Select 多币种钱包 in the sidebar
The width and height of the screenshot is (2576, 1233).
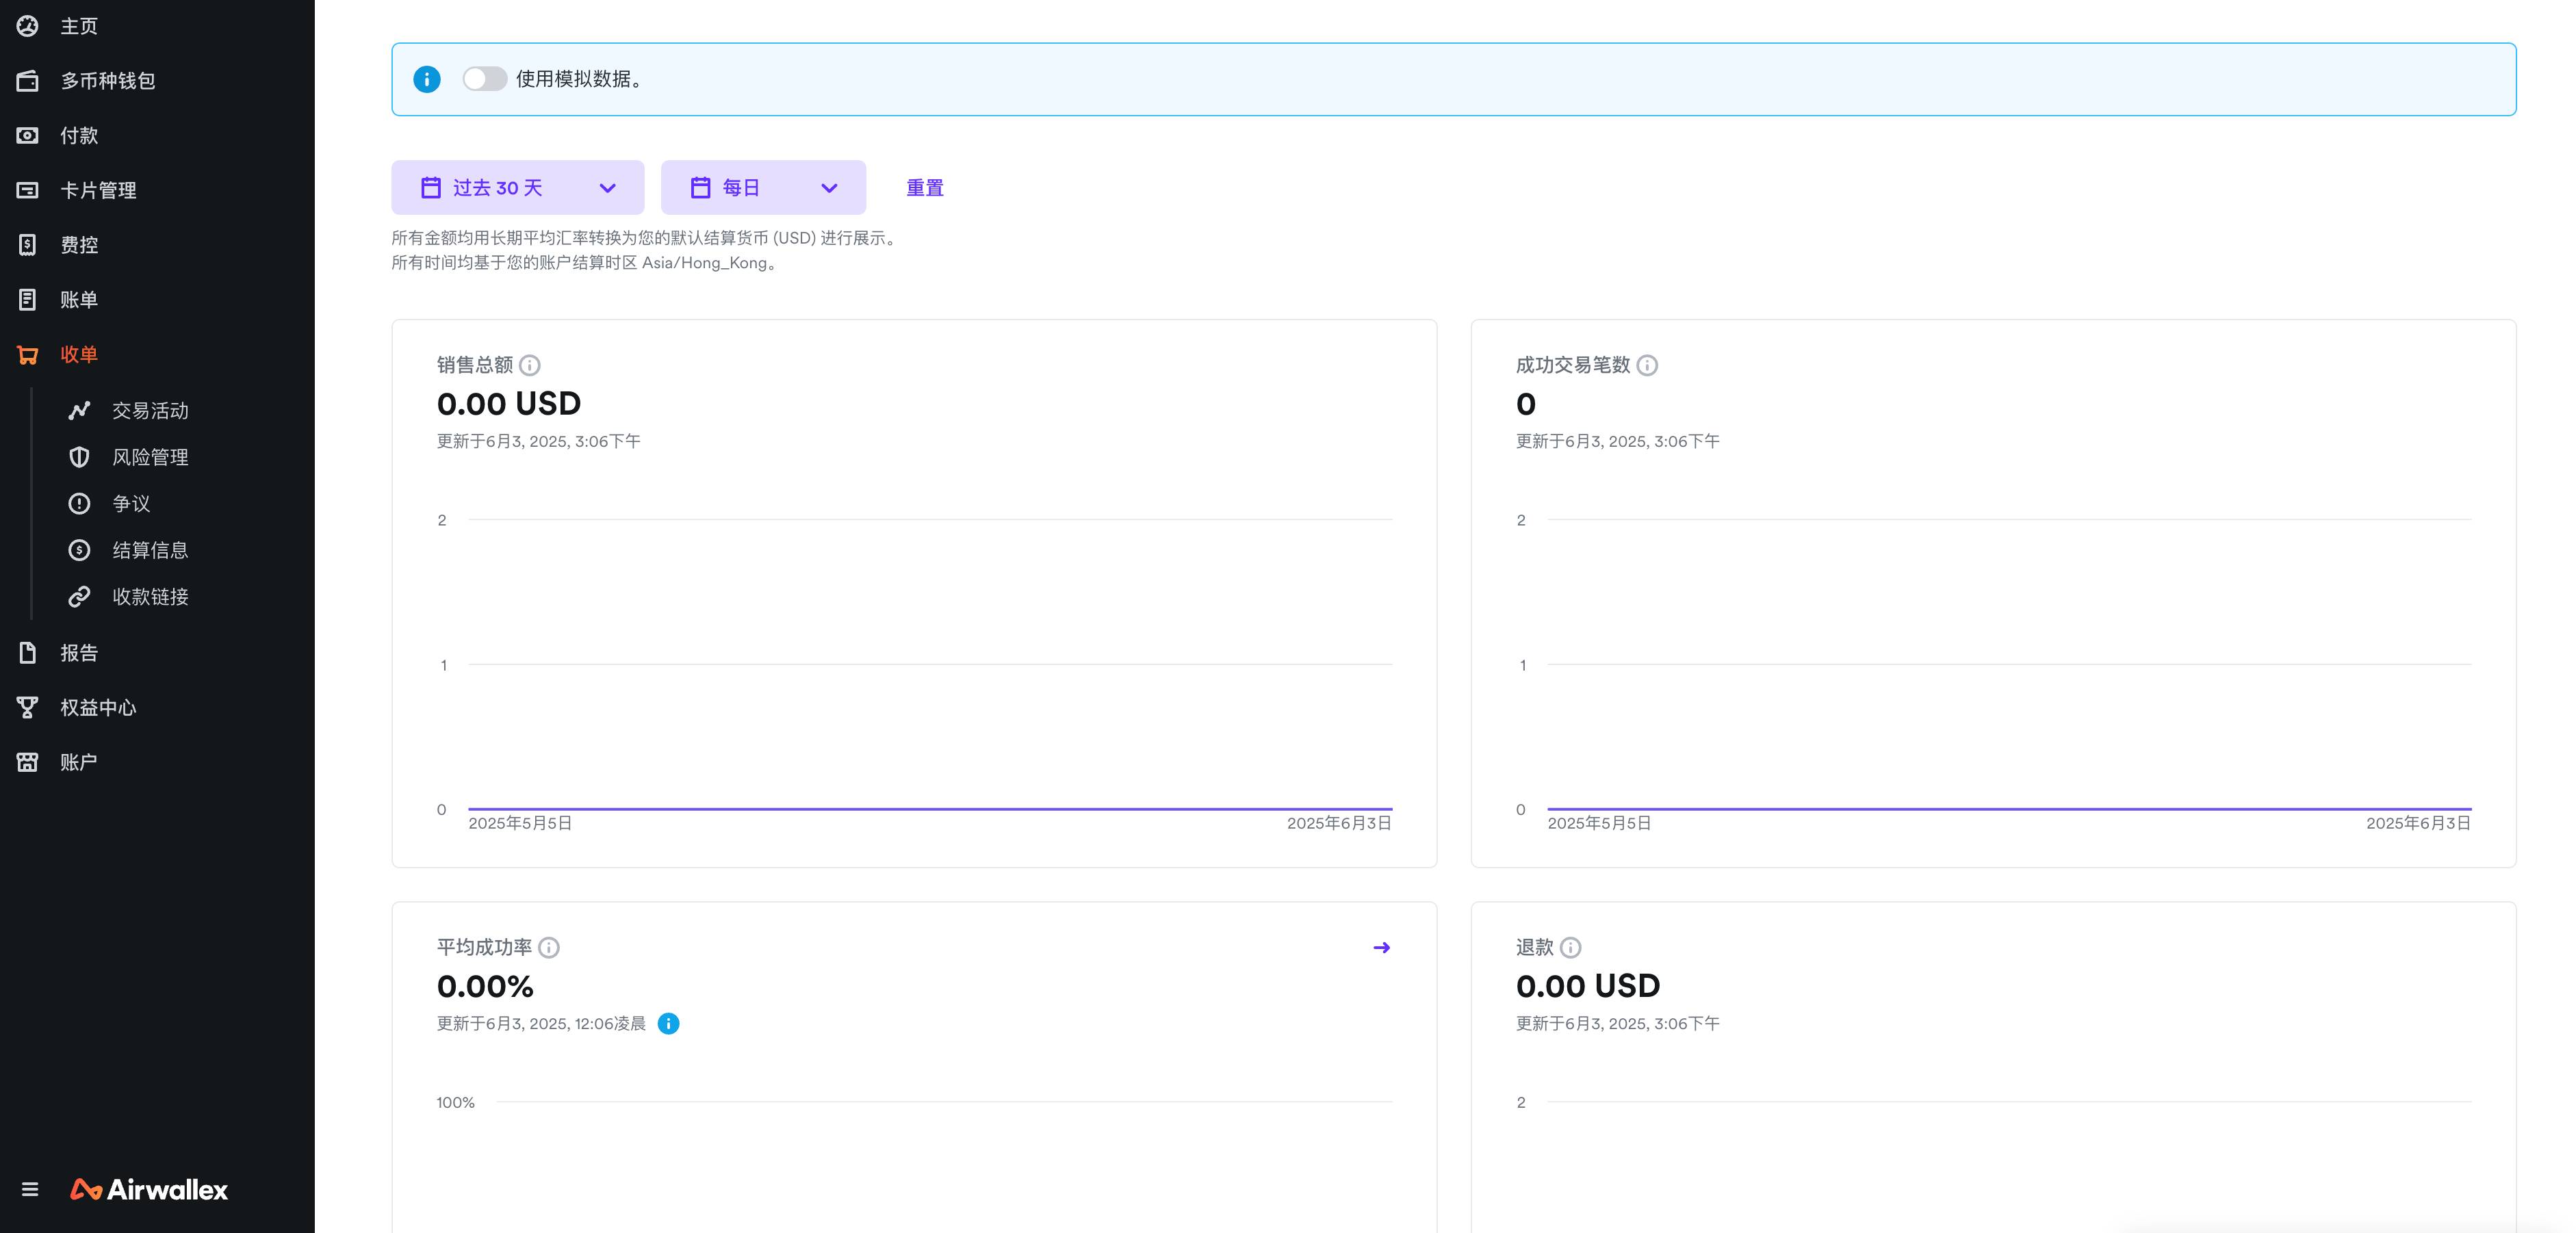click(x=107, y=81)
